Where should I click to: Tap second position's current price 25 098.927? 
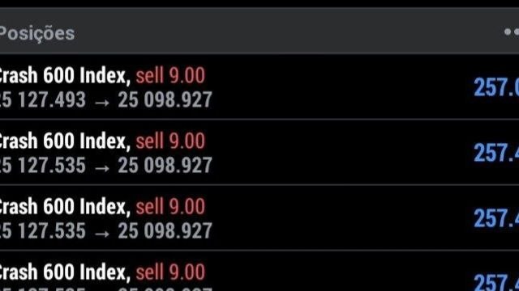pyautogui.click(x=165, y=165)
